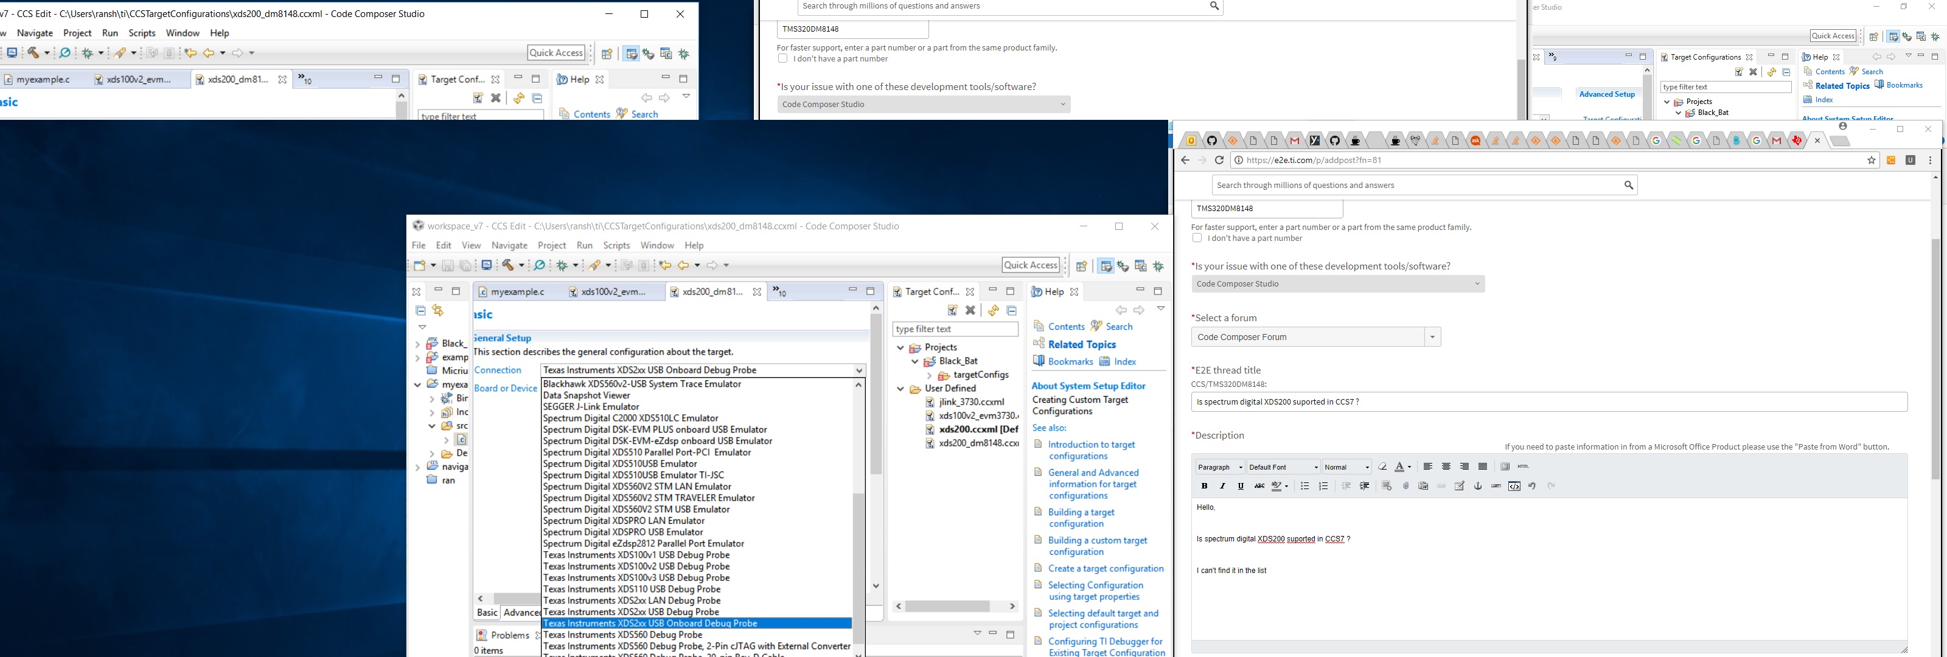The image size is (1947, 657).
Task: Click the flashlight search icon in the front CCS toolbar
Action: [596, 265]
